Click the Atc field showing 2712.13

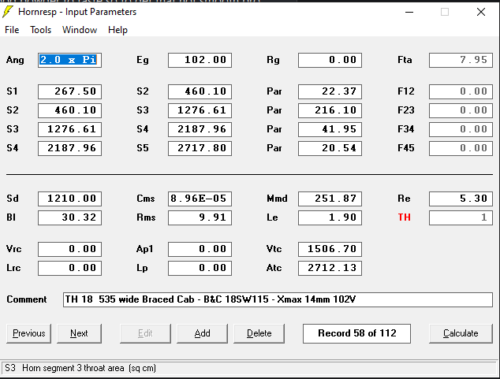coord(330,268)
